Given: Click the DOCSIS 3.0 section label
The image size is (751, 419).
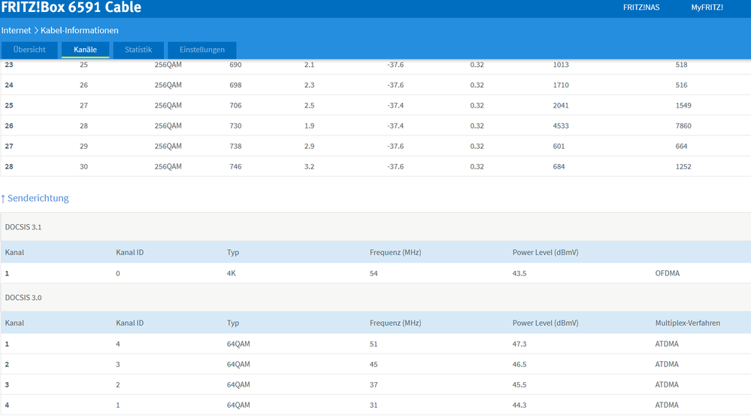Looking at the screenshot, I should click(23, 298).
